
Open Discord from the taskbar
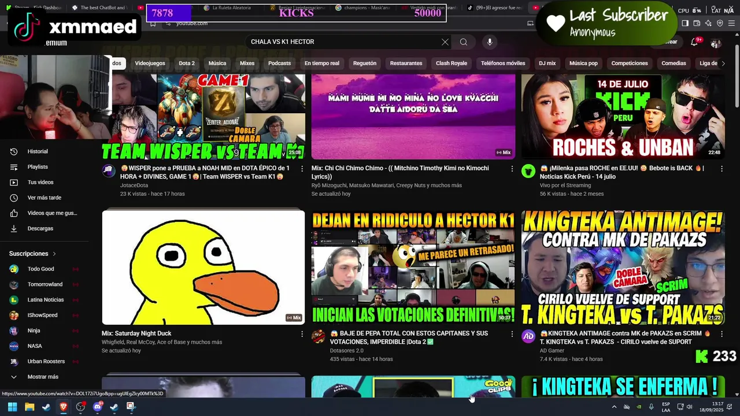click(x=97, y=407)
